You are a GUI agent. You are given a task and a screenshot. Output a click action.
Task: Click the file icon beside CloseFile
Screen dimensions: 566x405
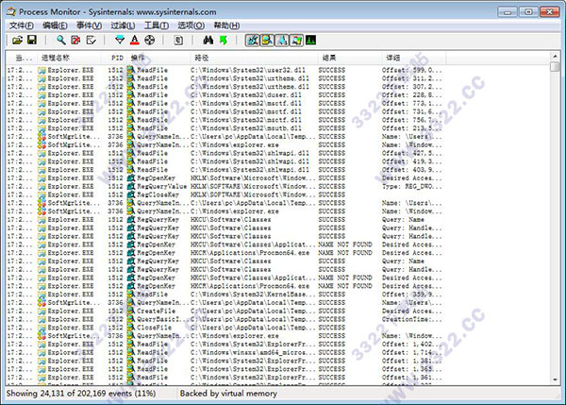[x=131, y=328]
